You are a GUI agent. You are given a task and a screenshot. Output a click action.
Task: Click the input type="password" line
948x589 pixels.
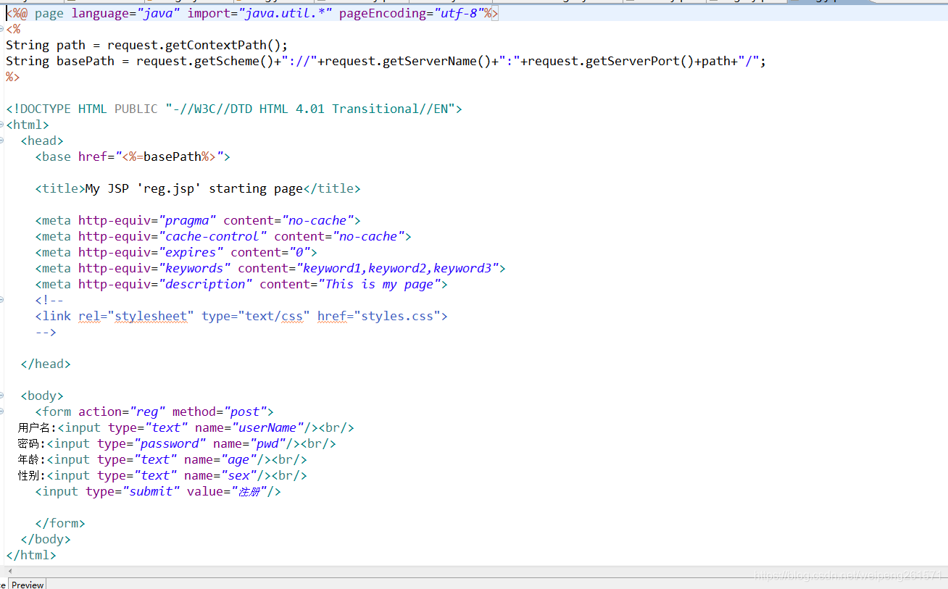click(x=177, y=443)
